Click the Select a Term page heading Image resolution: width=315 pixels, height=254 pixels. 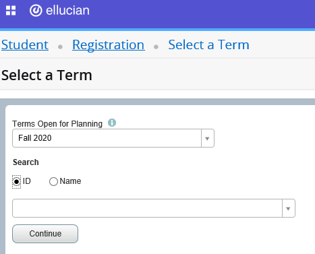(47, 75)
